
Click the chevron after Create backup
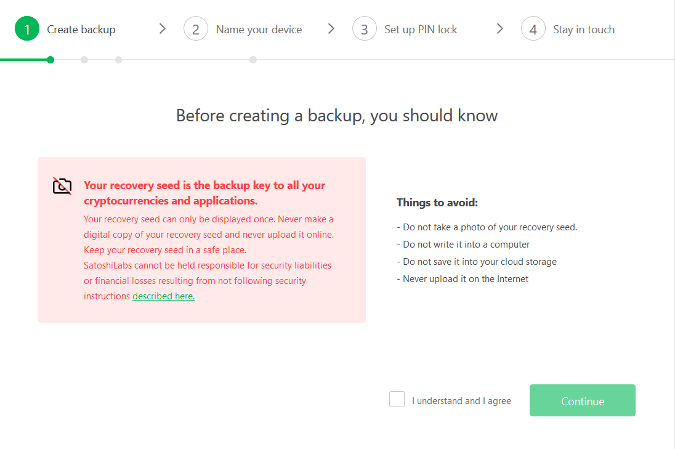point(162,28)
